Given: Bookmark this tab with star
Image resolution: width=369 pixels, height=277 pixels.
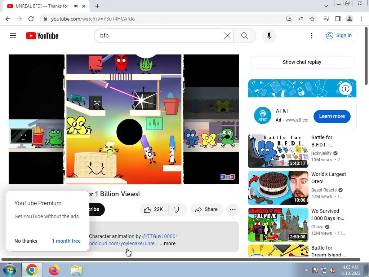Looking at the screenshot, I should pyautogui.click(x=312, y=19).
